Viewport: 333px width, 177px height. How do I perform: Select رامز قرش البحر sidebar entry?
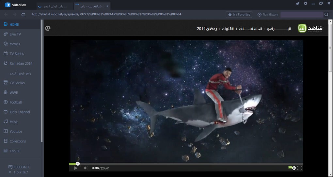coord(20,73)
